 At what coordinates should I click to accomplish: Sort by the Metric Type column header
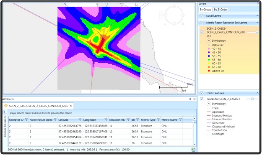(148, 120)
